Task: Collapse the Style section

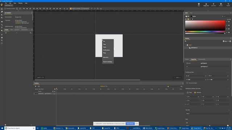Action: point(229,119)
